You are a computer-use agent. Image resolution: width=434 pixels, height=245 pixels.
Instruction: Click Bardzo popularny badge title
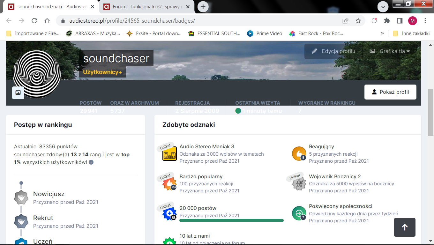pyautogui.click(x=201, y=176)
